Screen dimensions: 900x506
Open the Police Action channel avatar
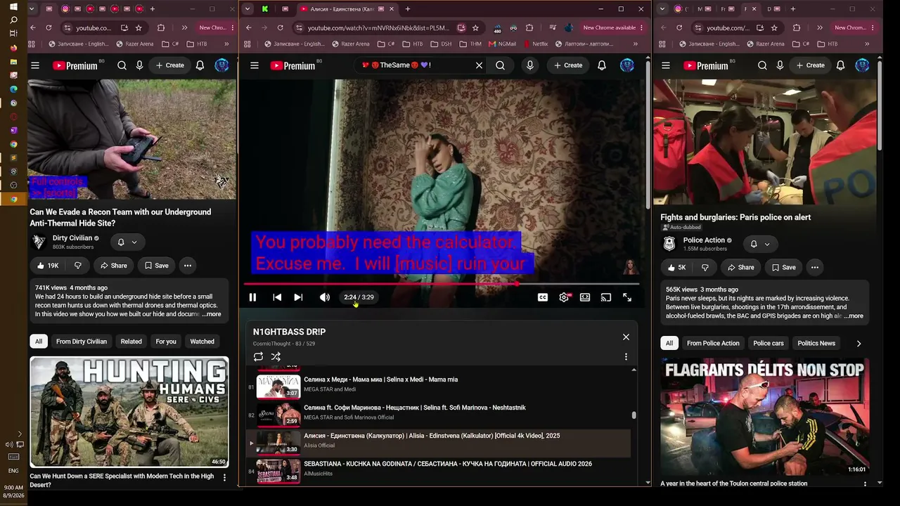pos(669,244)
